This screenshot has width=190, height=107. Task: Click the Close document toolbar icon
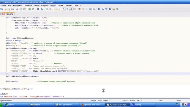[5, 9]
